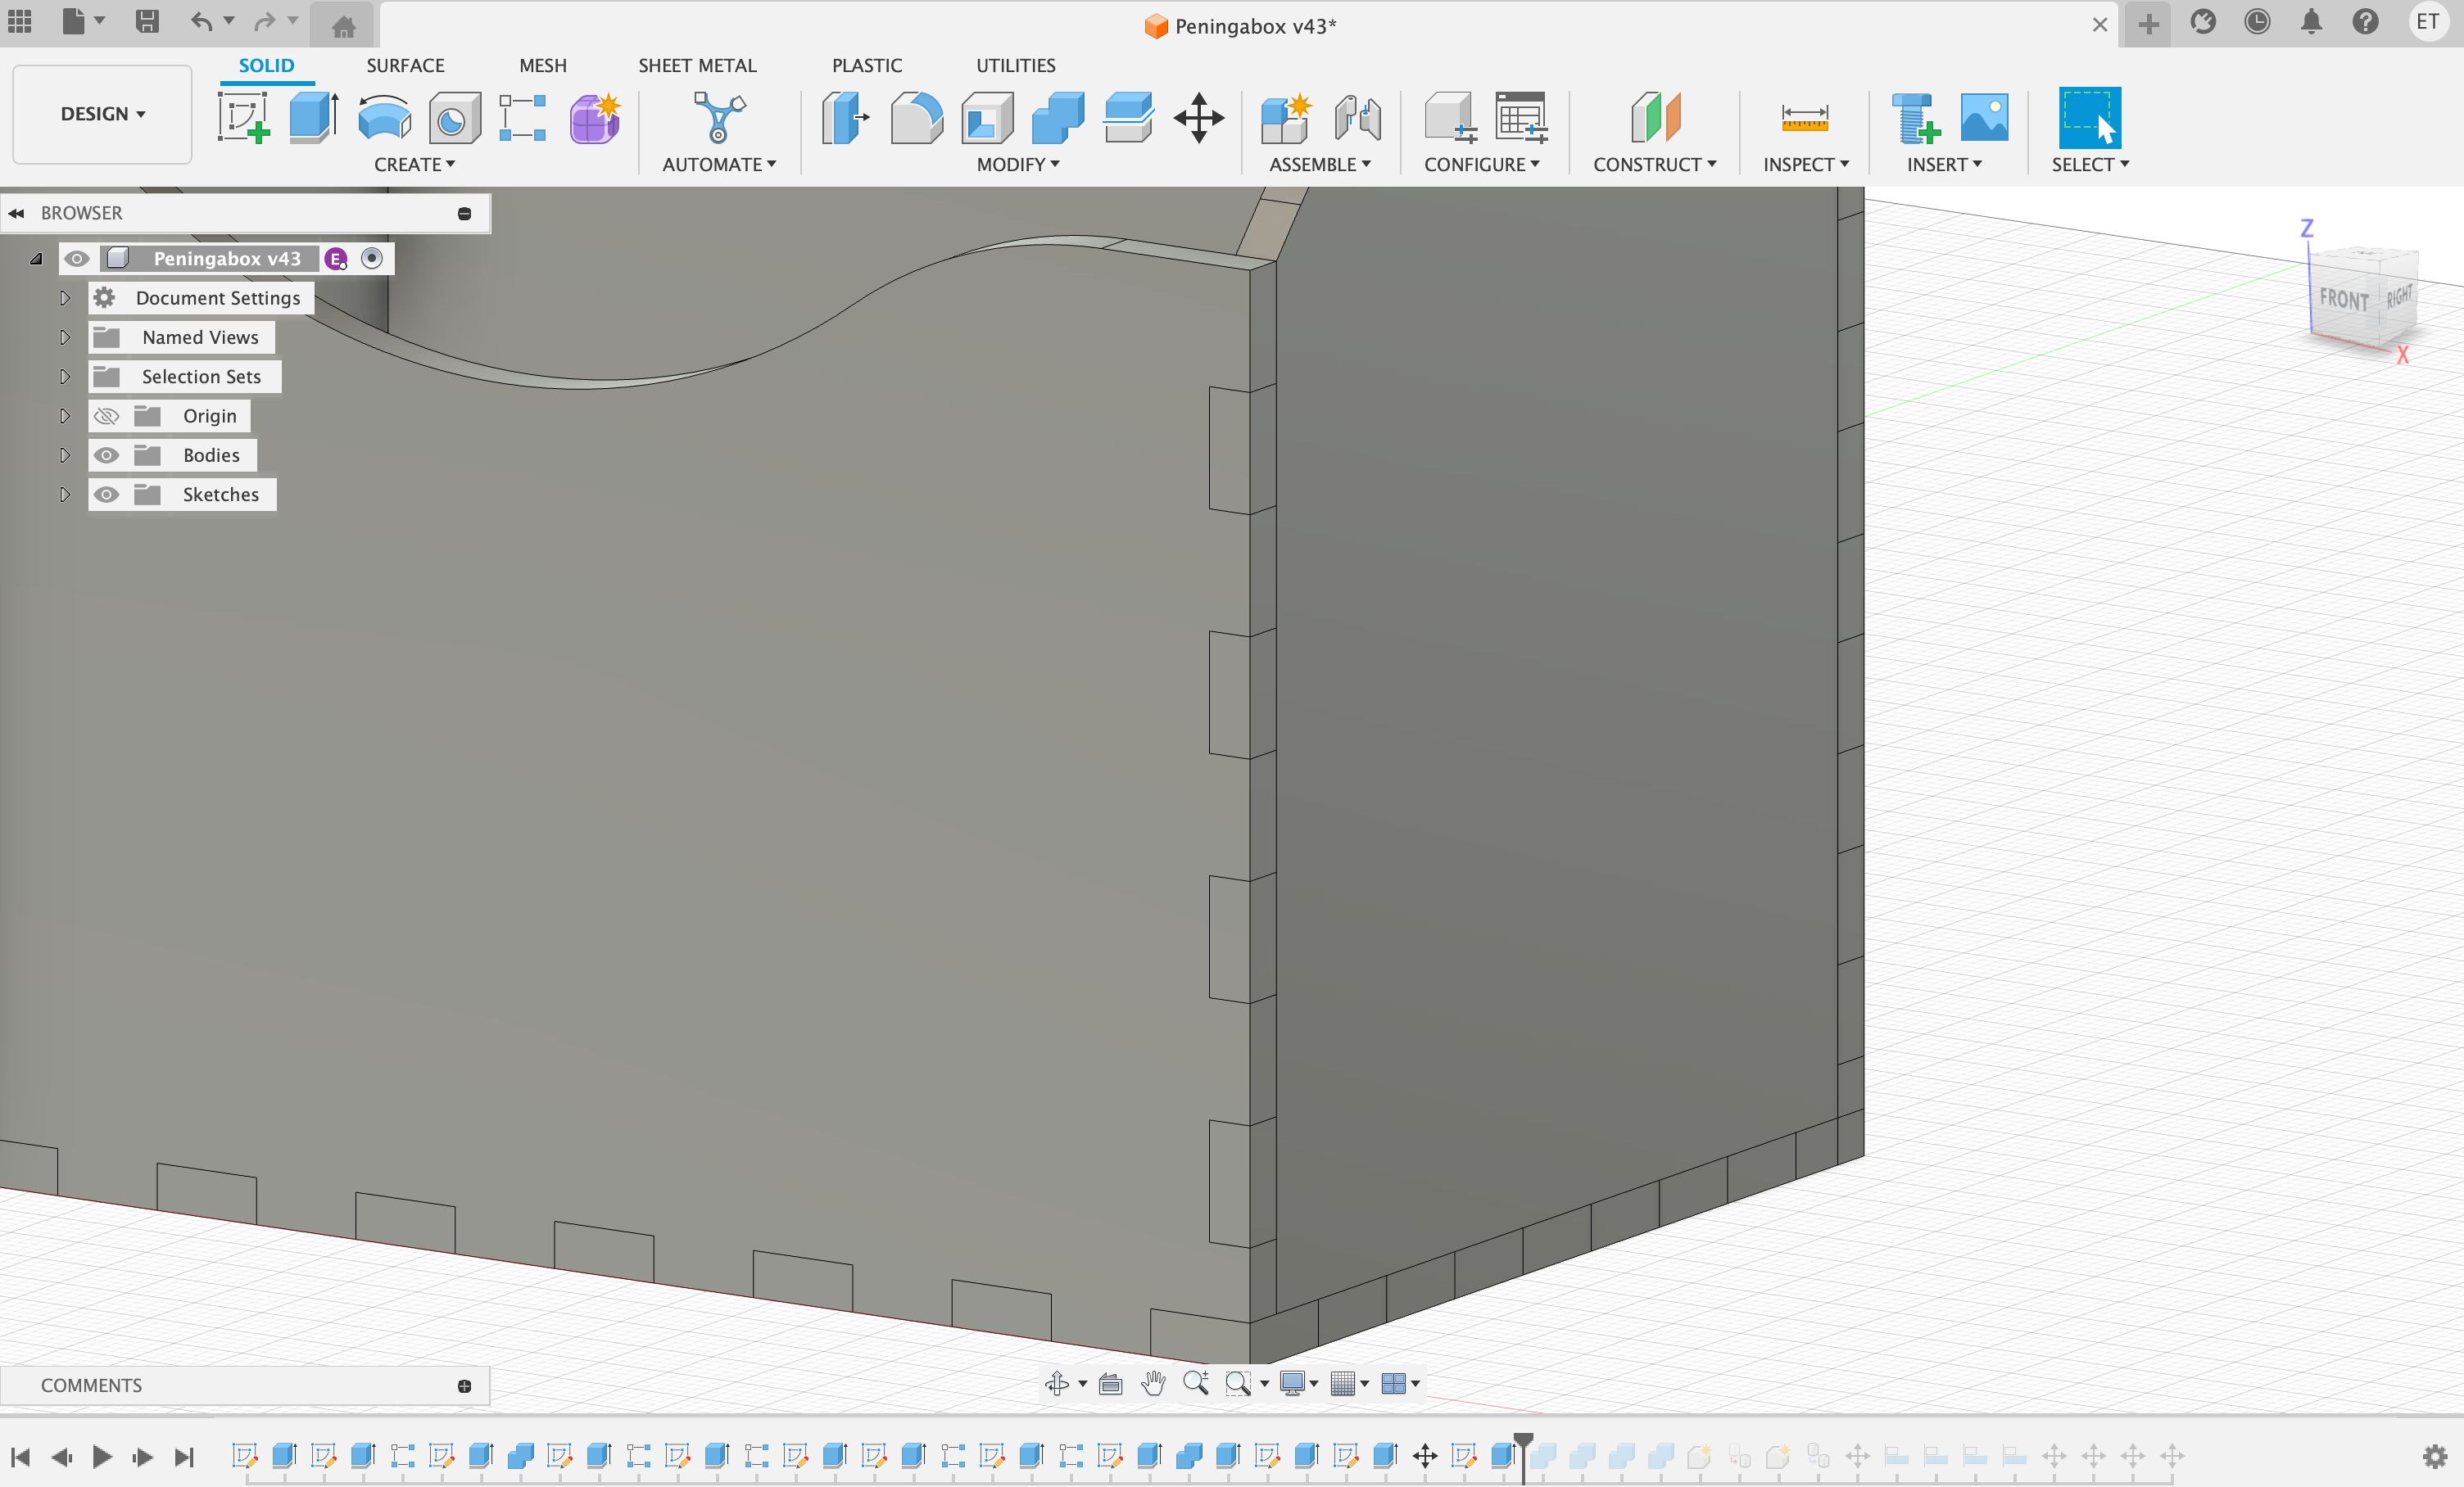Open the MODIFY dropdown menu
The image size is (2464, 1487).
point(1018,165)
